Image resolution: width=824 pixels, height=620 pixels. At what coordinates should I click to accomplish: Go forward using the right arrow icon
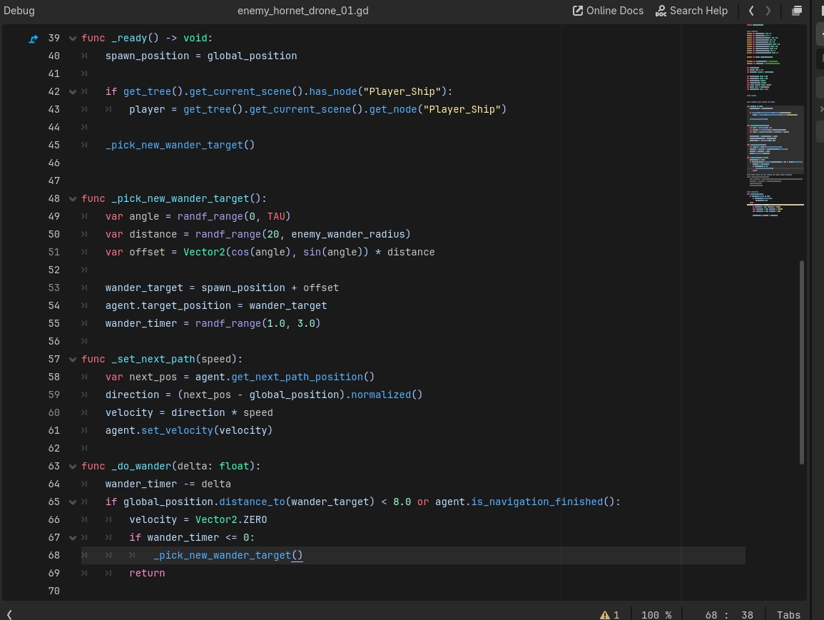tap(768, 11)
